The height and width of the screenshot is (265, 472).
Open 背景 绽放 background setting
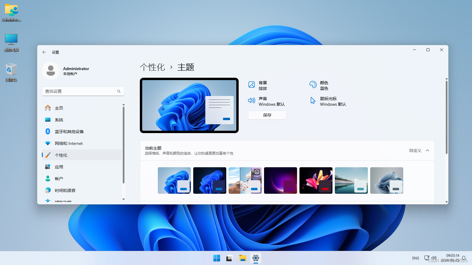[x=258, y=85]
